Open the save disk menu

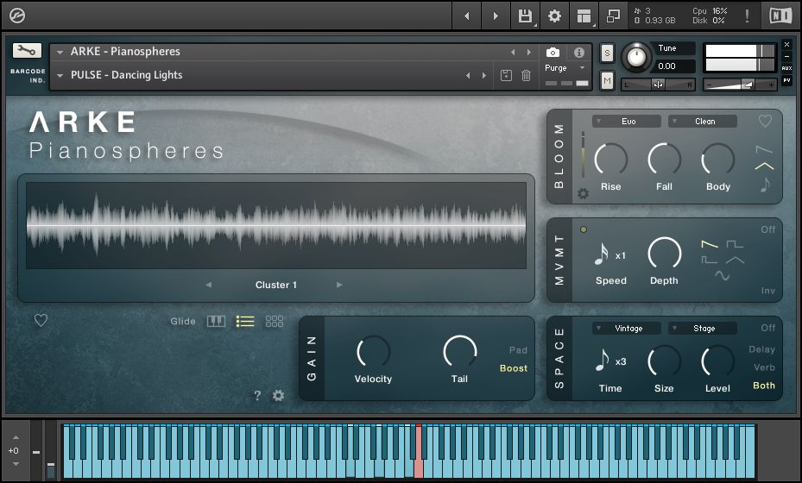tap(525, 16)
